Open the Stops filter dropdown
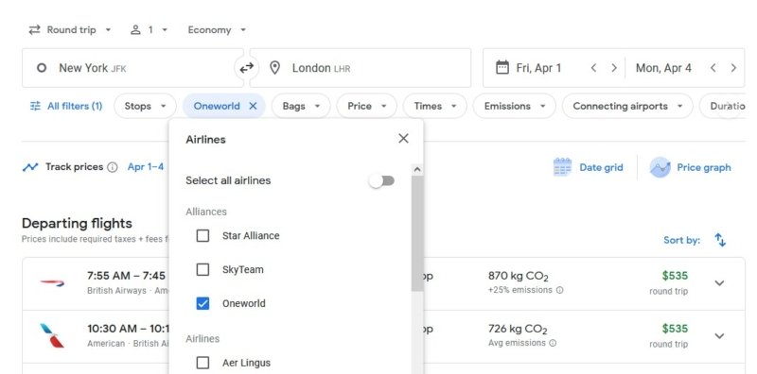The image size is (757, 374). click(145, 106)
